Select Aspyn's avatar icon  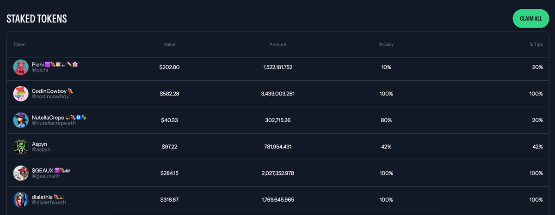coord(21,147)
